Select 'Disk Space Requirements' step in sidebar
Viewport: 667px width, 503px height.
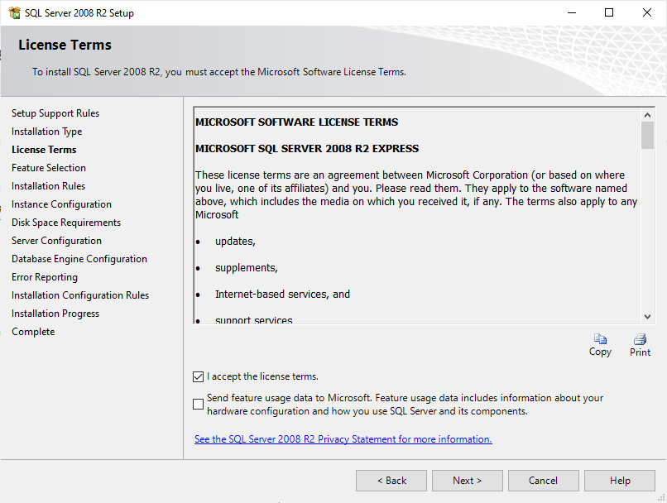pos(66,223)
